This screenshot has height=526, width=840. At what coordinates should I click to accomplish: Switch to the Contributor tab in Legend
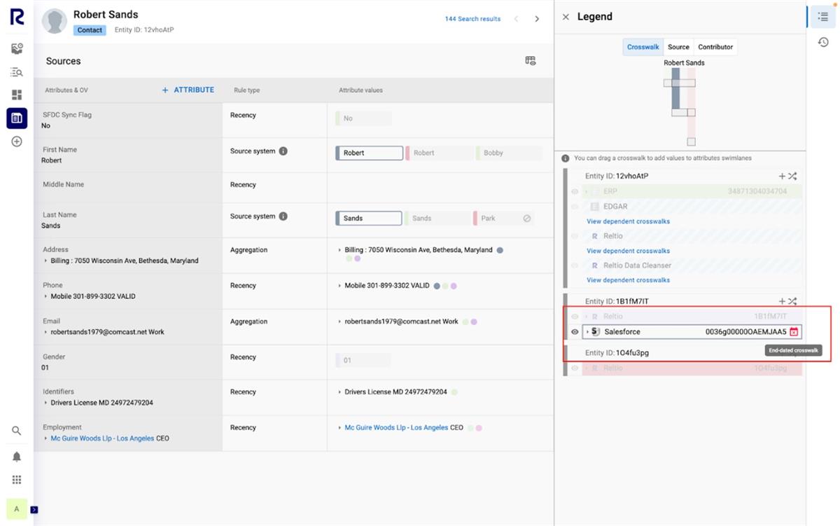[x=715, y=47]
